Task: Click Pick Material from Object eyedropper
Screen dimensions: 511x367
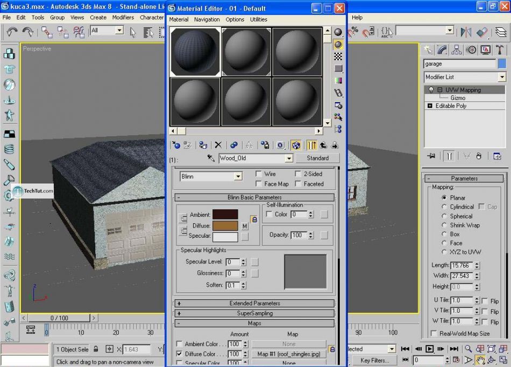Action: click(x=210, y=158)
